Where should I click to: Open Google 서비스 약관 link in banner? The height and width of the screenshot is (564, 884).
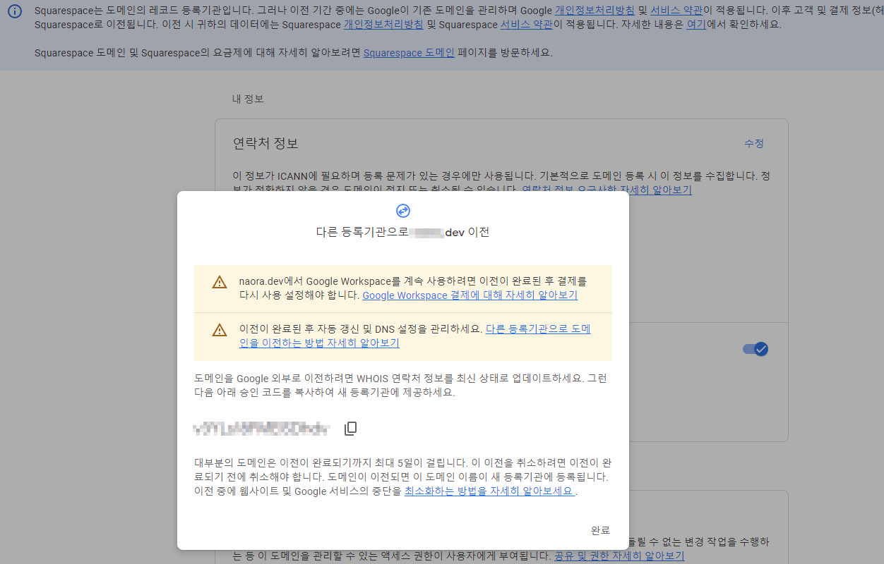[x=678, y=11]
